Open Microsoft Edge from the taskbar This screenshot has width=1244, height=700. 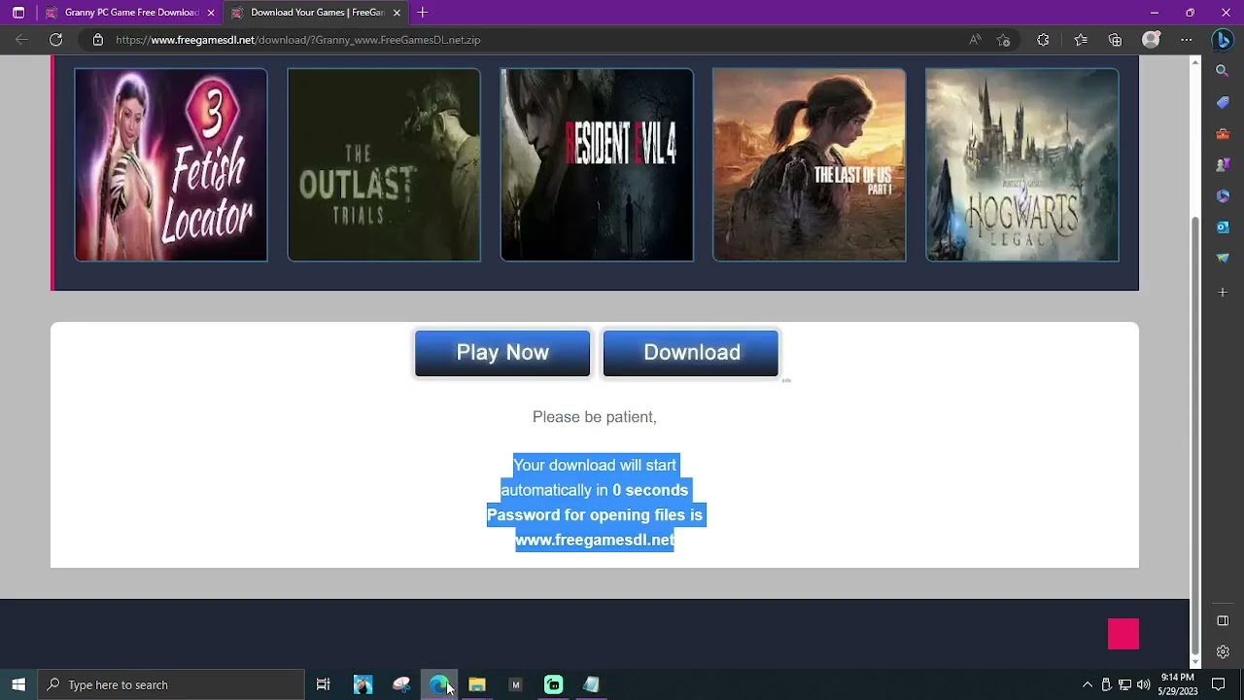click(x=439, y=684)
